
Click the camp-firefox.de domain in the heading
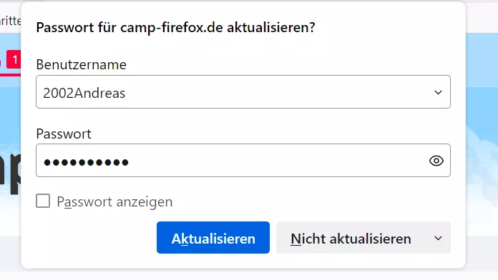click(172, 27)
